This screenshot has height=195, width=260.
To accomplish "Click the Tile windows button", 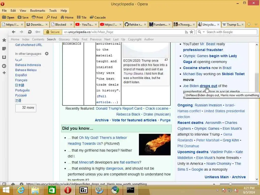I will (82, 18).
